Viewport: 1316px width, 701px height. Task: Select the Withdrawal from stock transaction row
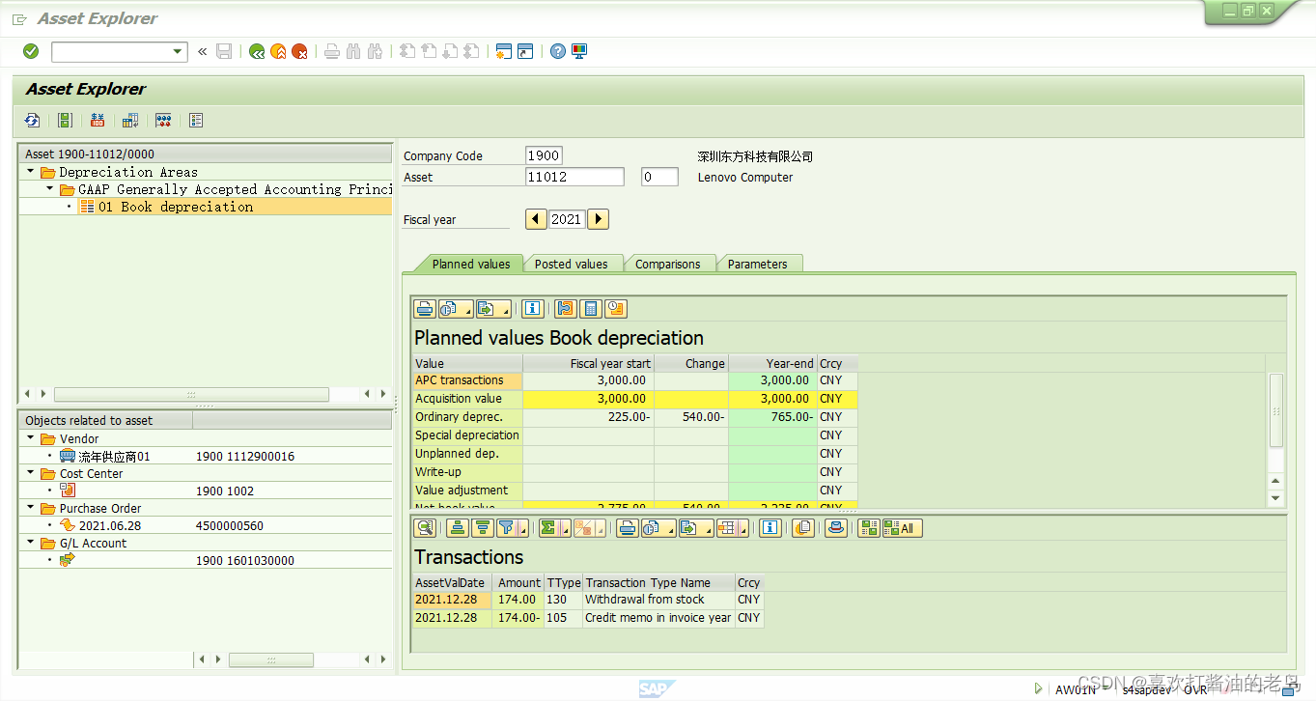coord(588,600)
